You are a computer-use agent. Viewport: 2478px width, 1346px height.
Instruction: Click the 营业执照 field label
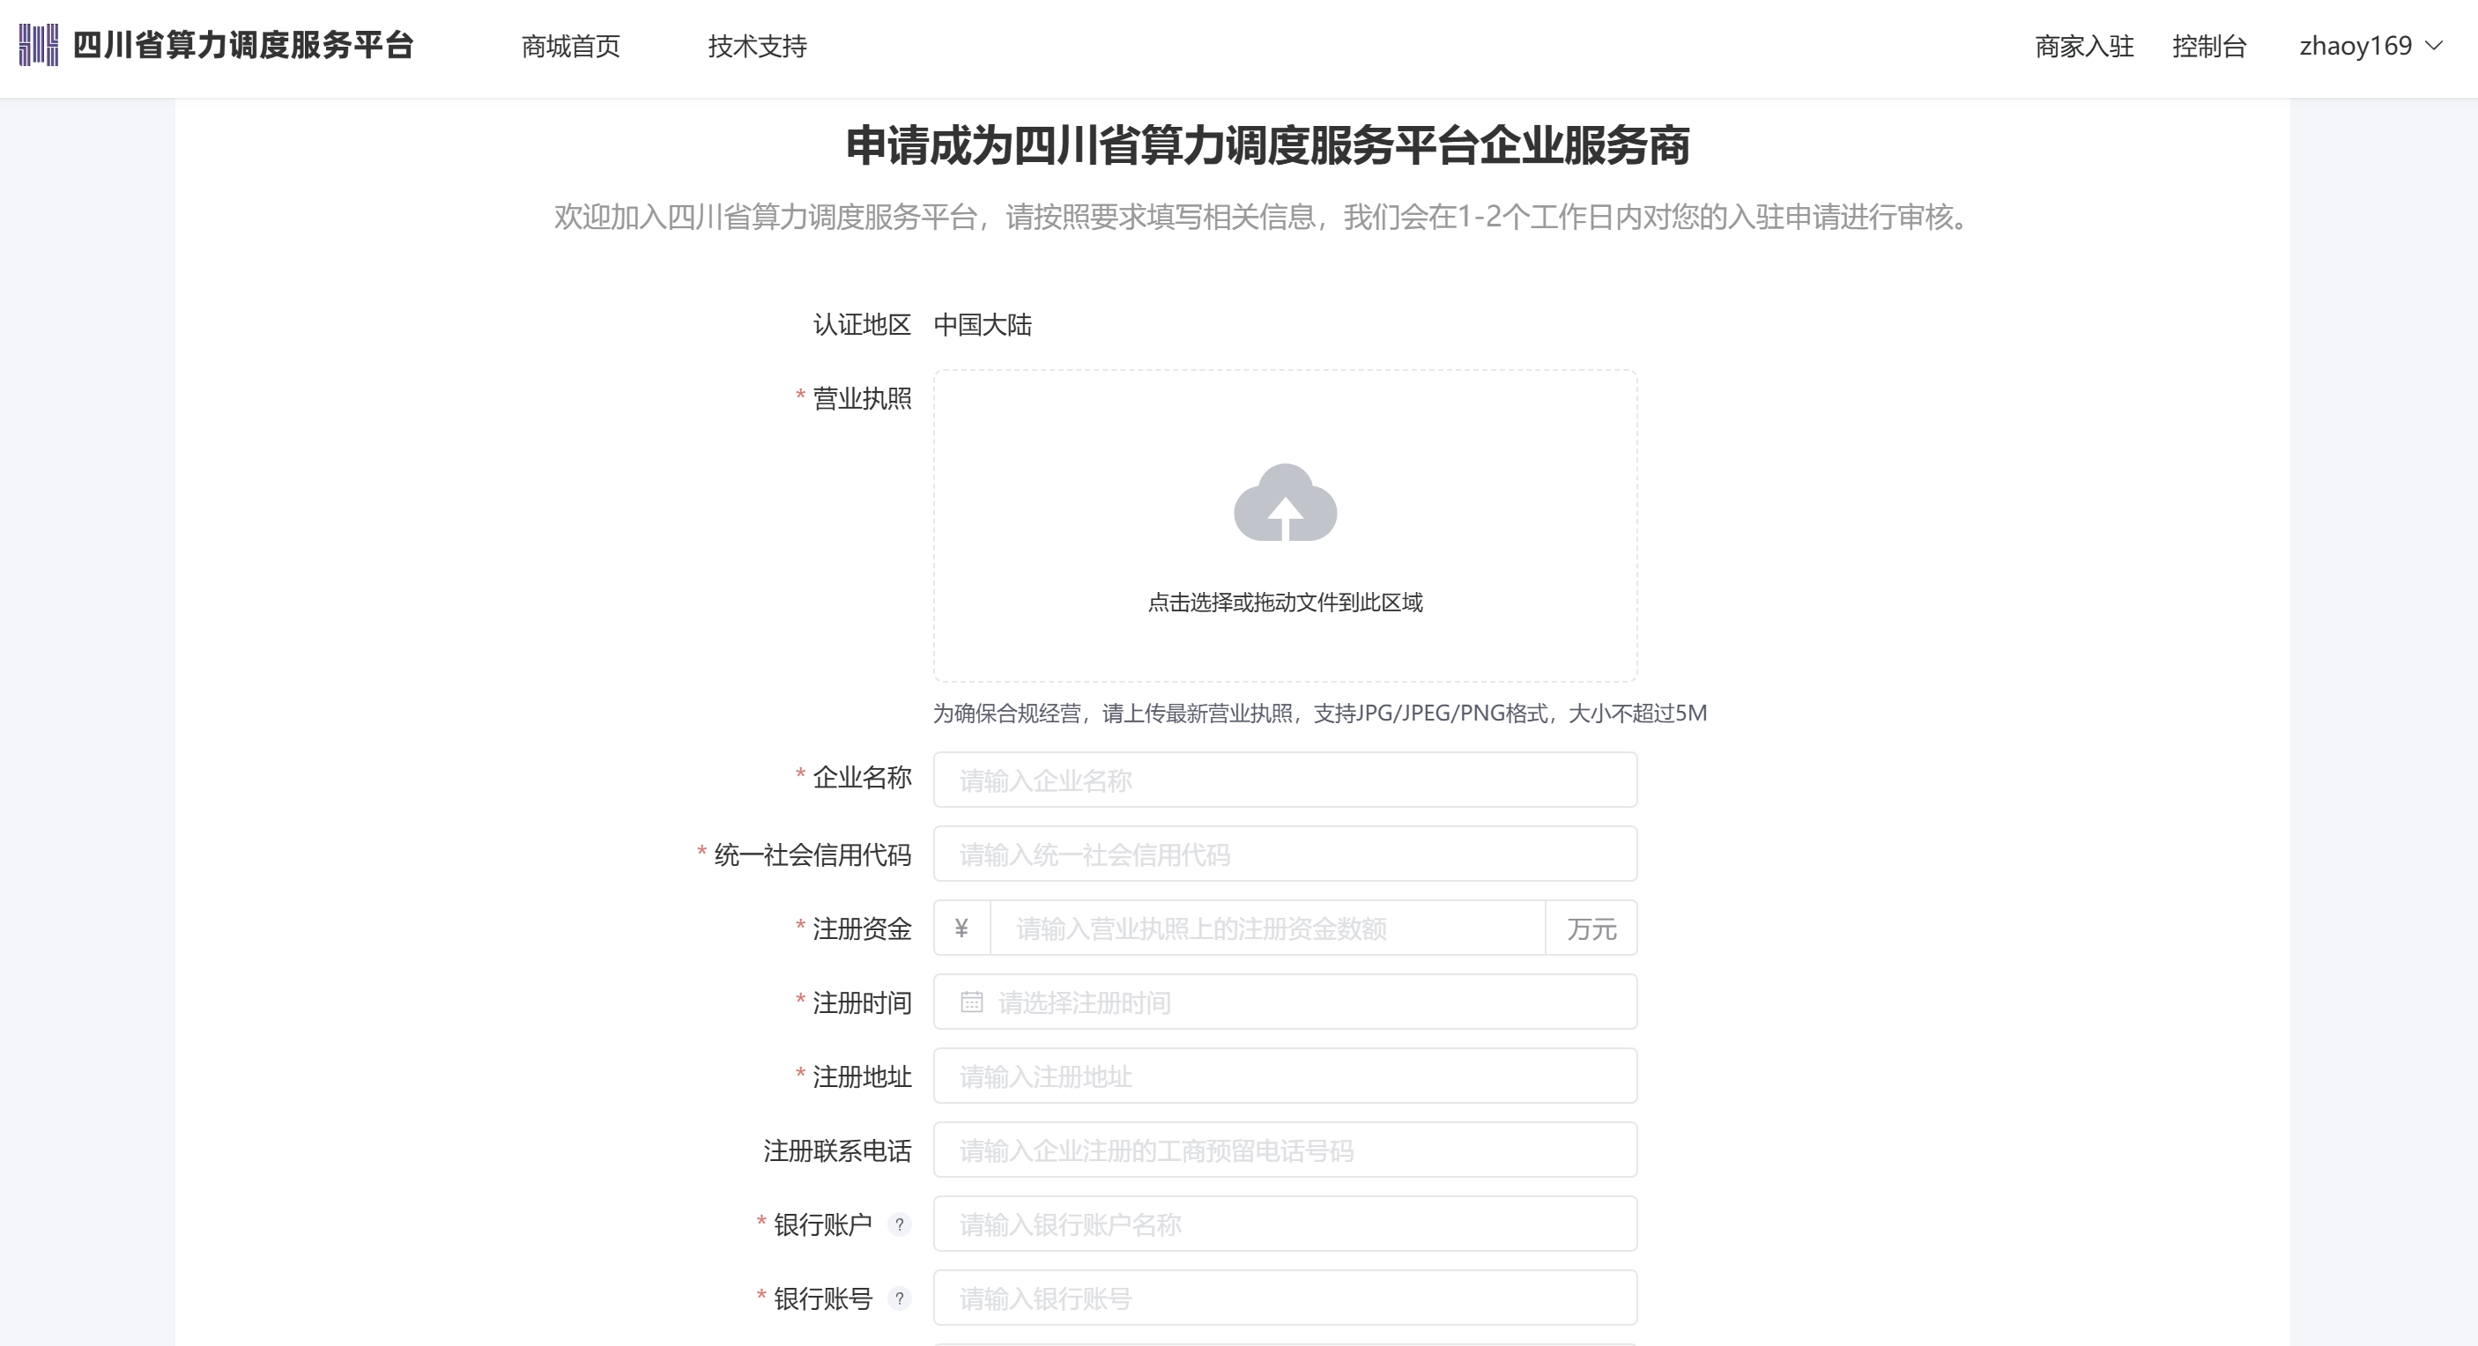point(862,398)
